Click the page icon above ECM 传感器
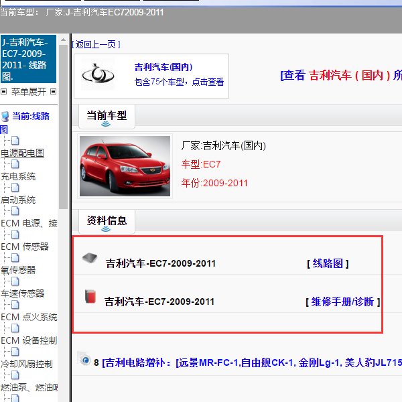The width and height of the screenshot is (402, 402). [15, 234]
